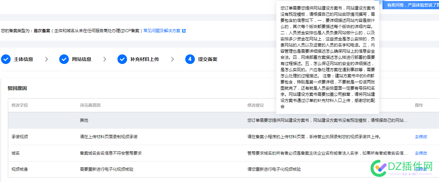This screenshot has height=182, width=439.
Task: Click the tooltip text about 网站建设方案书
Action: click(328, 57)
